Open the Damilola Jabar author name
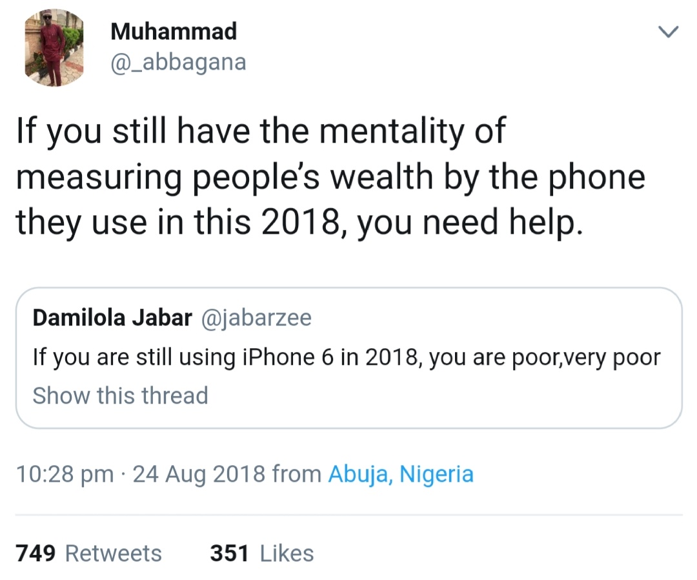Screen dimensions: 697x580 point(112,318)
